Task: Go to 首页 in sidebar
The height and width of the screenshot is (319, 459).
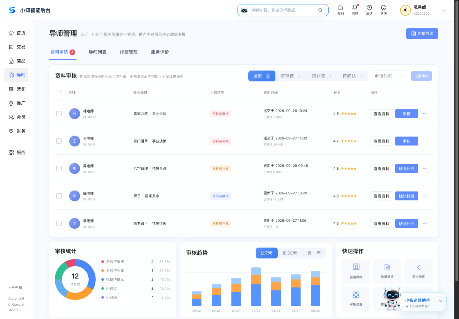Action: click(17, 33)
